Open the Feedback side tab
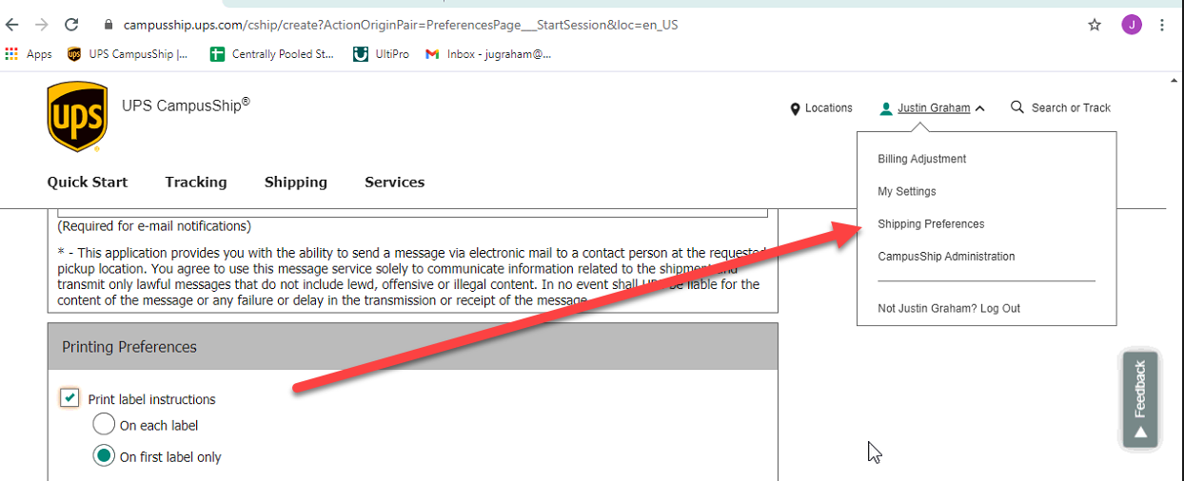This screenshot has width=1184, height=481. click(x=1139, y=400)
